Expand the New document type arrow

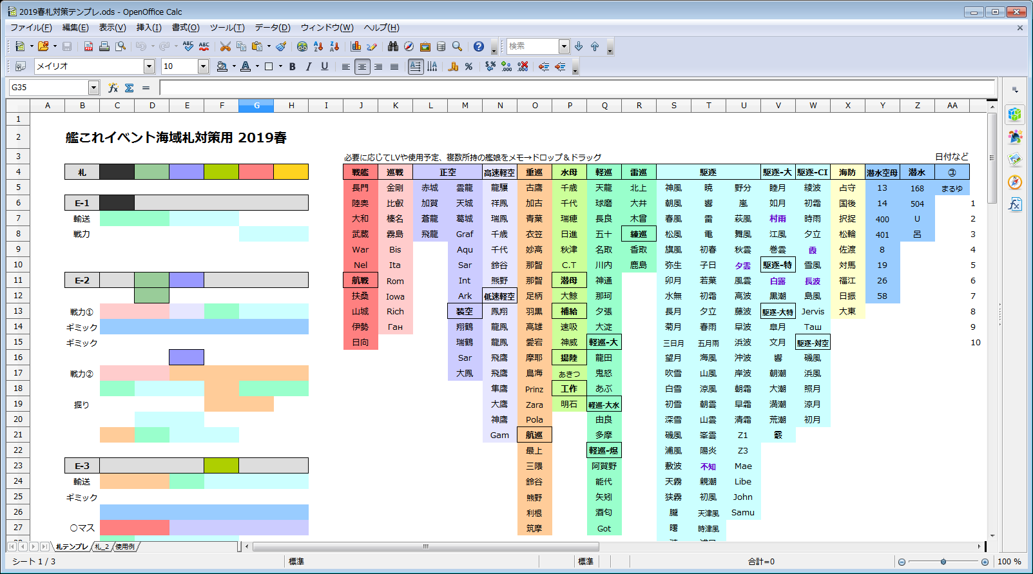click(x=31, y=46)
